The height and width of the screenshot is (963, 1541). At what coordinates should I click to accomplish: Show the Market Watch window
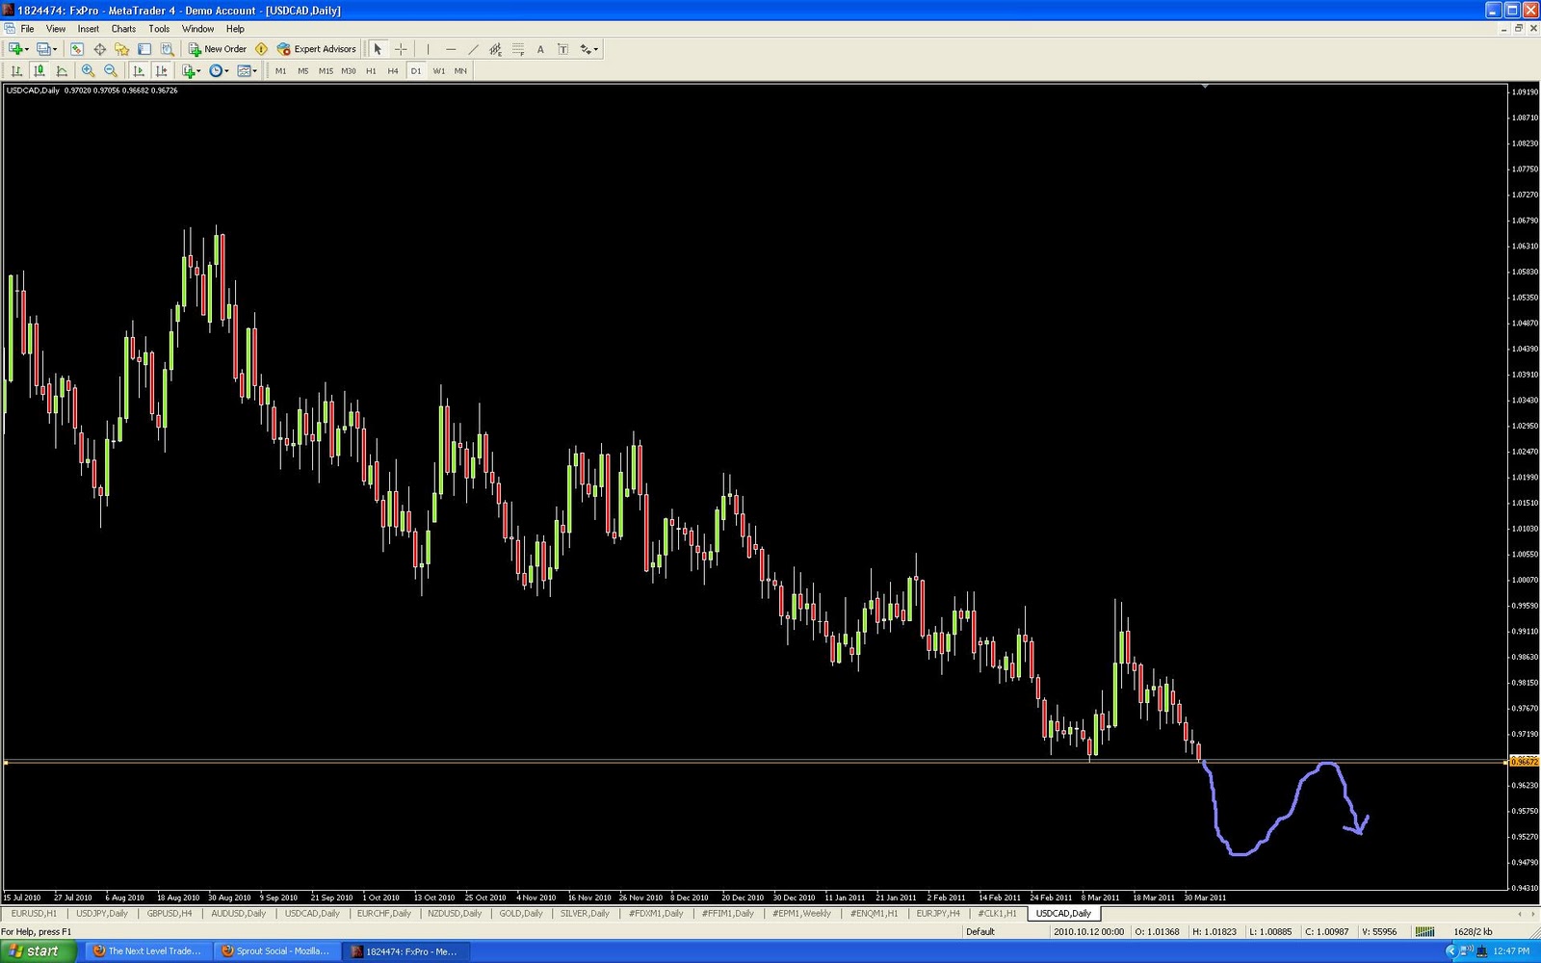pos(77,49)
